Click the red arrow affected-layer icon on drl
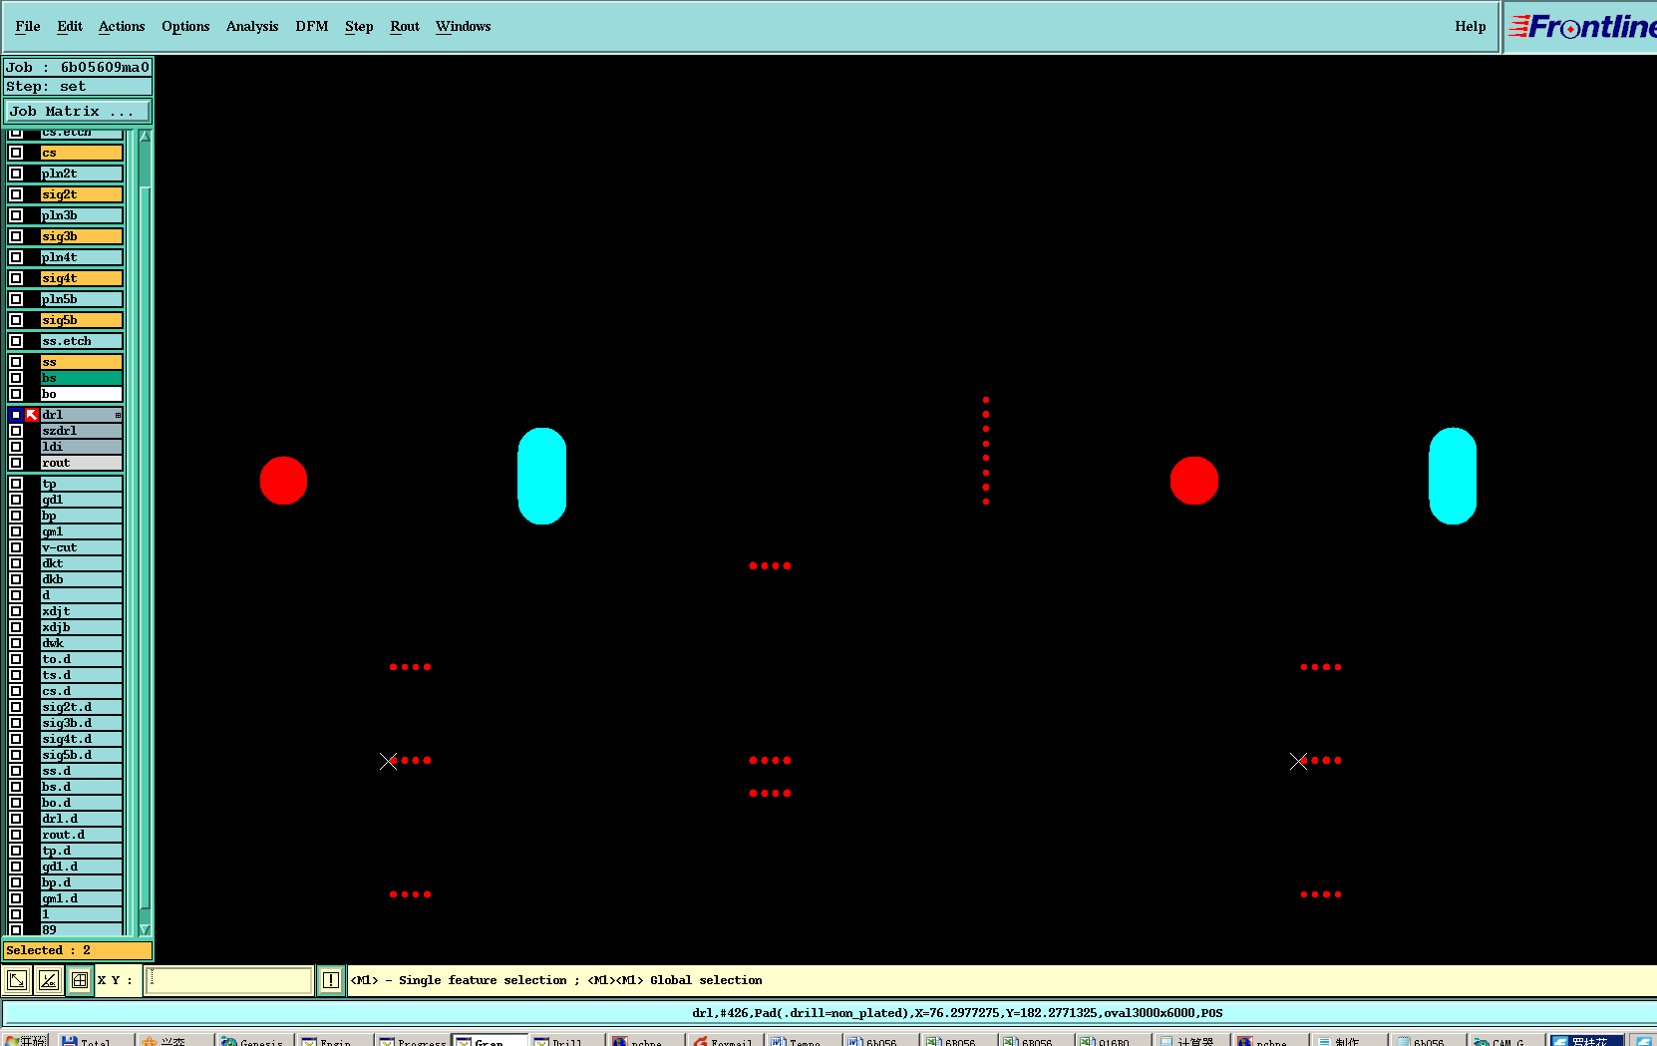The height and width of the screenshot is (1046, 1657). click(32, 415)
